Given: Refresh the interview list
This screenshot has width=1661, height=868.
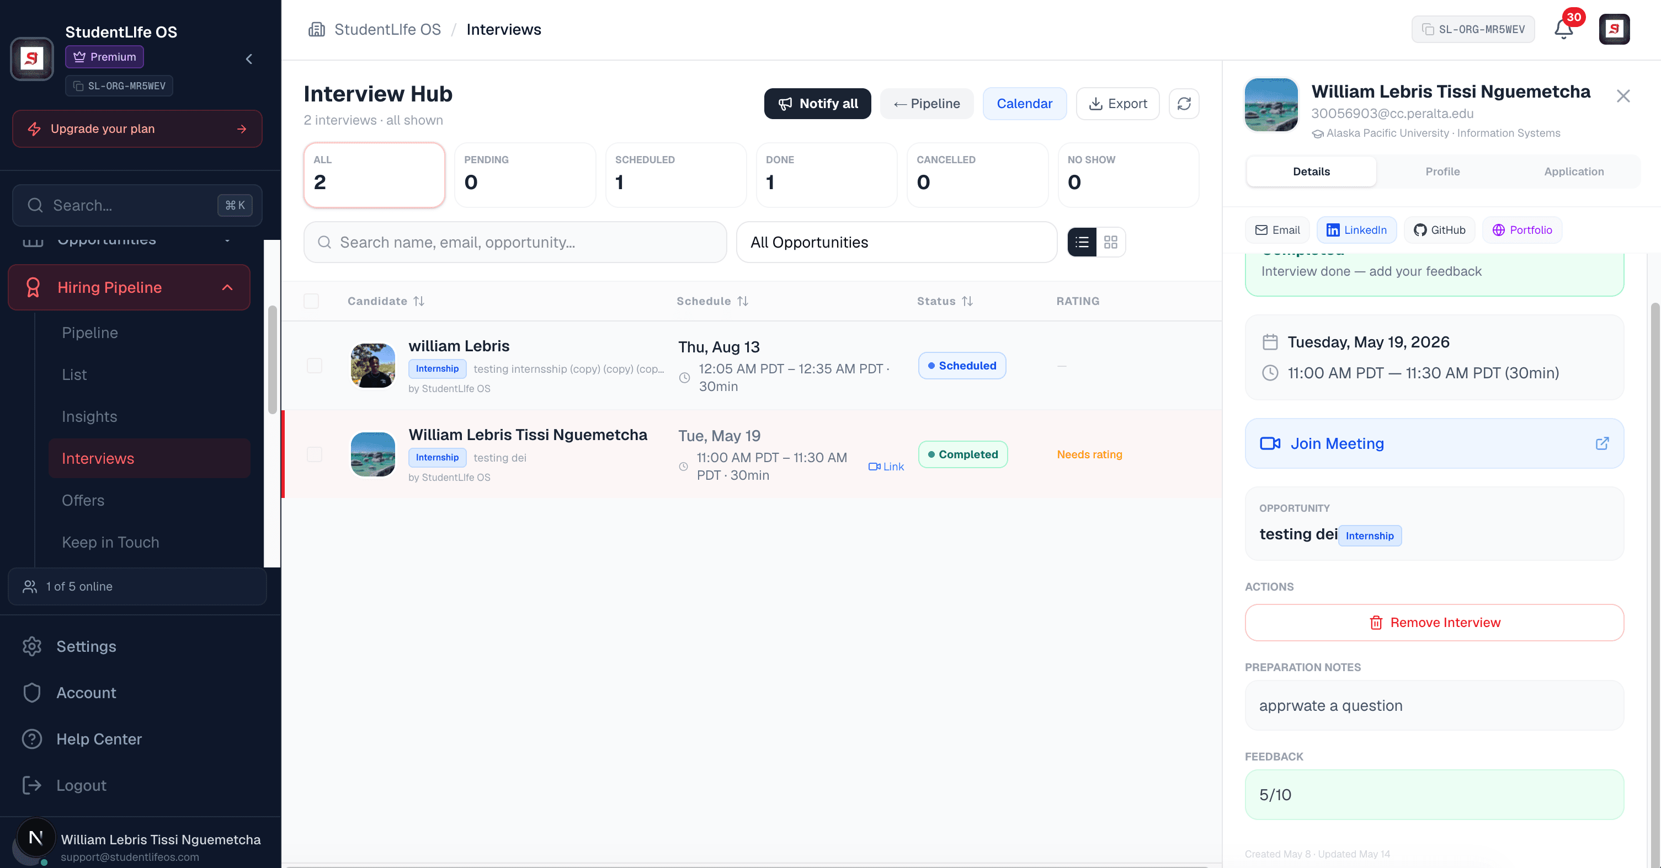Looking at the screenshot, I should pyautogui.click(x=1184, y=104).
